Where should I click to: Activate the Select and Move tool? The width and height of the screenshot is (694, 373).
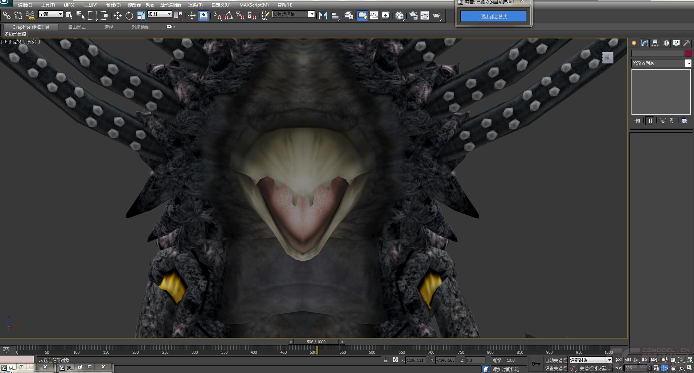(118, 15)
